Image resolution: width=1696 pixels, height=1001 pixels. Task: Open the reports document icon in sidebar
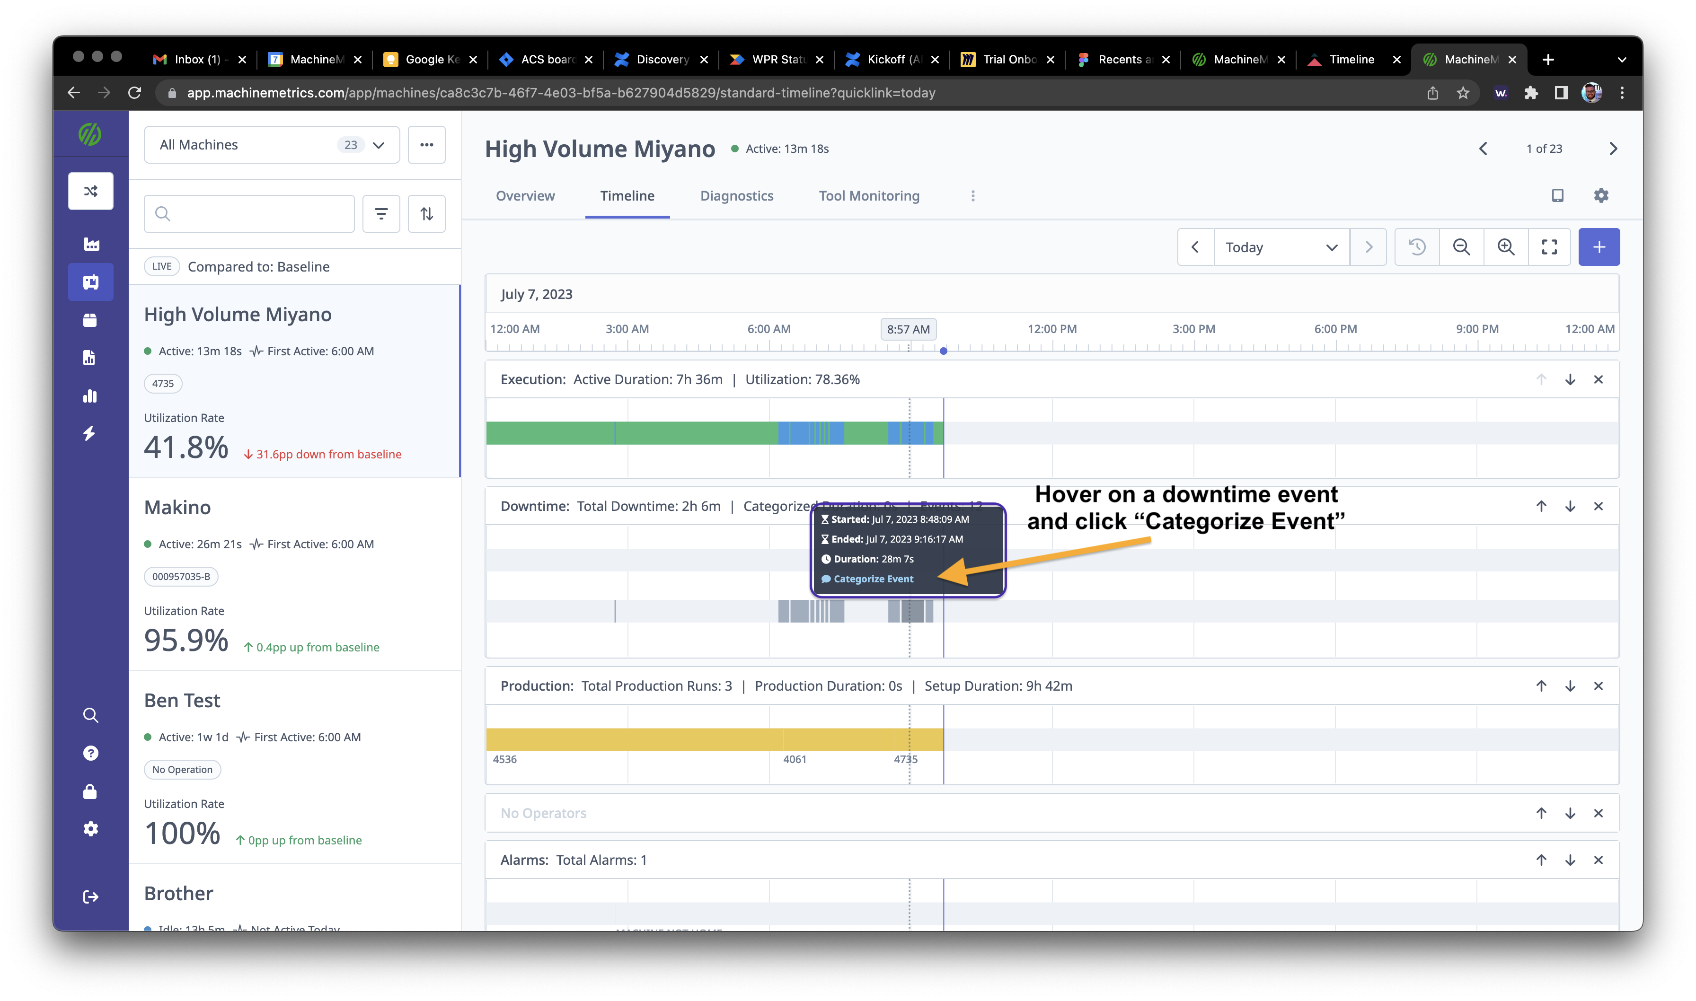tap(90, 357)
